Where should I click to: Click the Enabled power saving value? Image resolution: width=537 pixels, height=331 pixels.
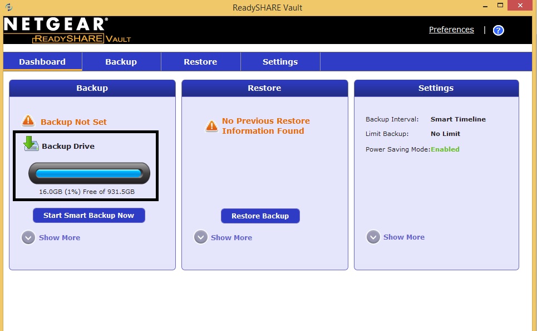point(445,149)
